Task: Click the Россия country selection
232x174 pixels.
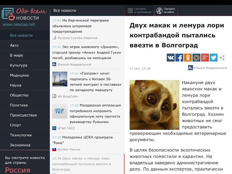Action: tap(18, 170)
